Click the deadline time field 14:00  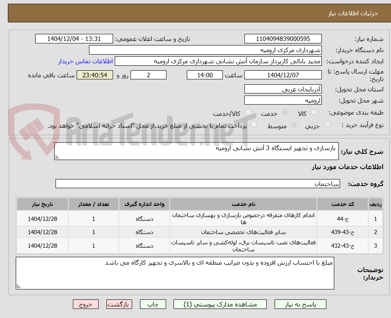[205, 75]
